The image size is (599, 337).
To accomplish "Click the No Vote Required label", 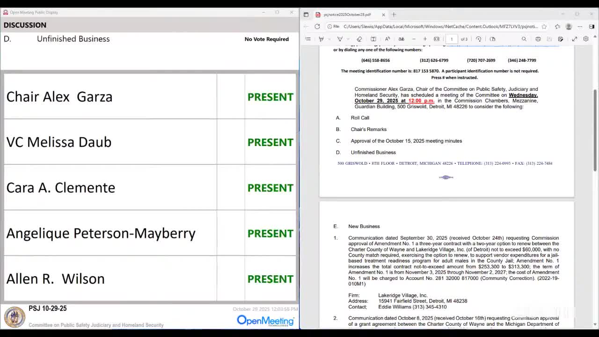I will [x=267, y=39].
